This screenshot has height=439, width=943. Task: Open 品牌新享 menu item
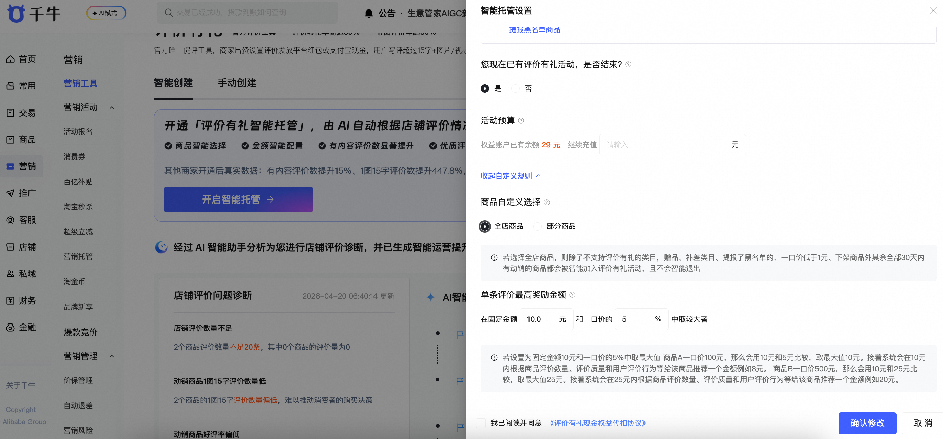pos(78,307)
